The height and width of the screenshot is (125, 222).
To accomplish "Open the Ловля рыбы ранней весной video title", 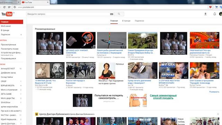I will [x=110, y=51].
